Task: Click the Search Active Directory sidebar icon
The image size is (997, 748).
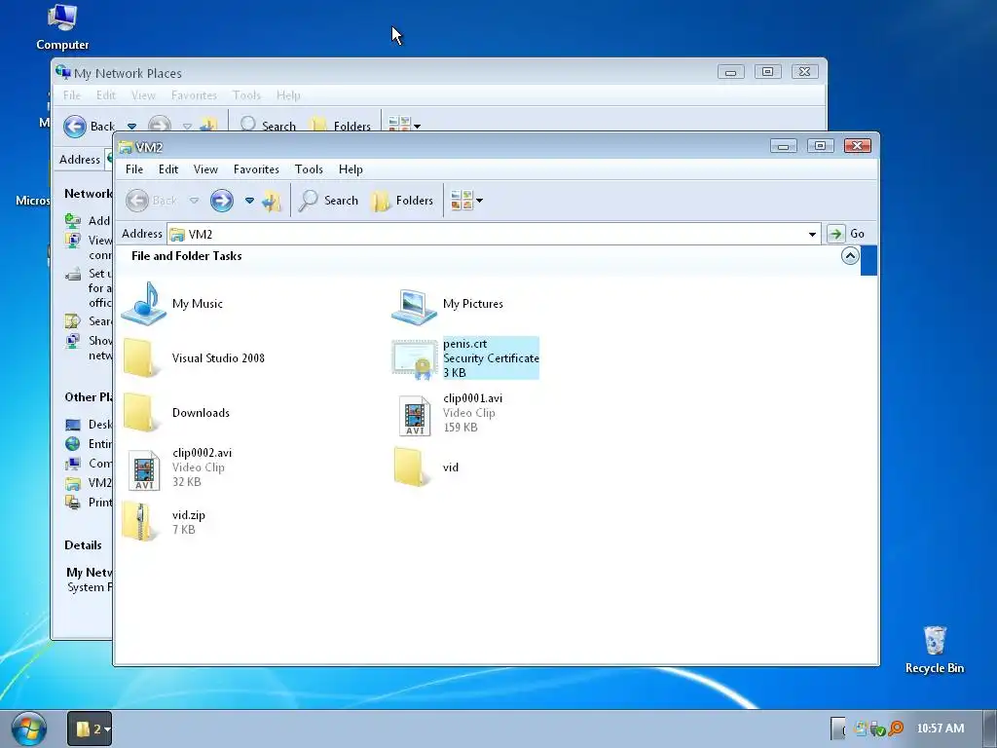Action: click(73, 320)
